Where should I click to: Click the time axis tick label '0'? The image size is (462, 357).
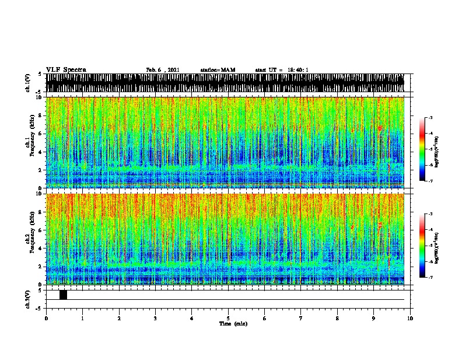click(46, 318)
